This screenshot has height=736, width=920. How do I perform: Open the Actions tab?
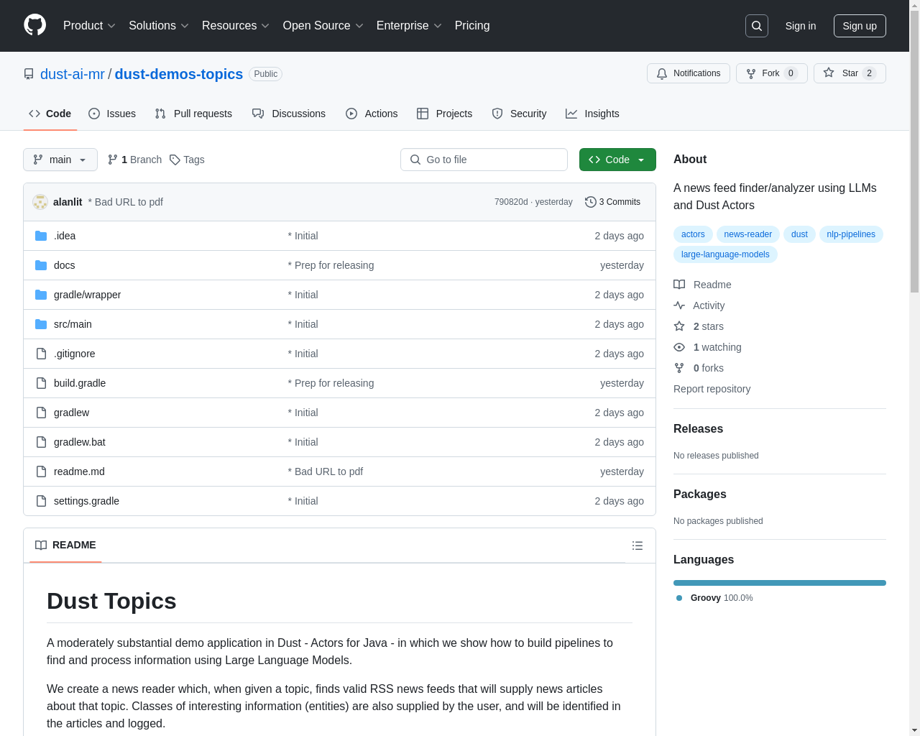pos(372,114)
